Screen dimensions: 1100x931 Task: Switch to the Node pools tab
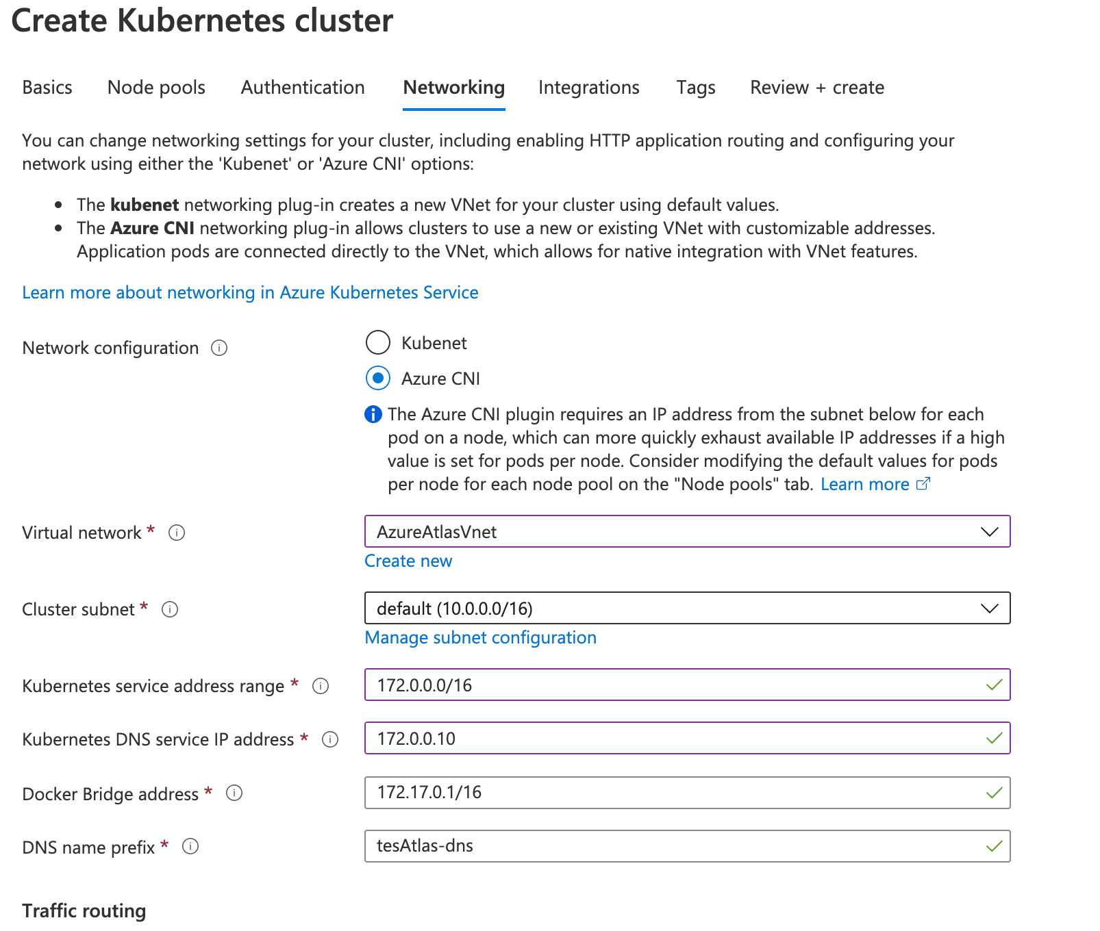point(156,88)
